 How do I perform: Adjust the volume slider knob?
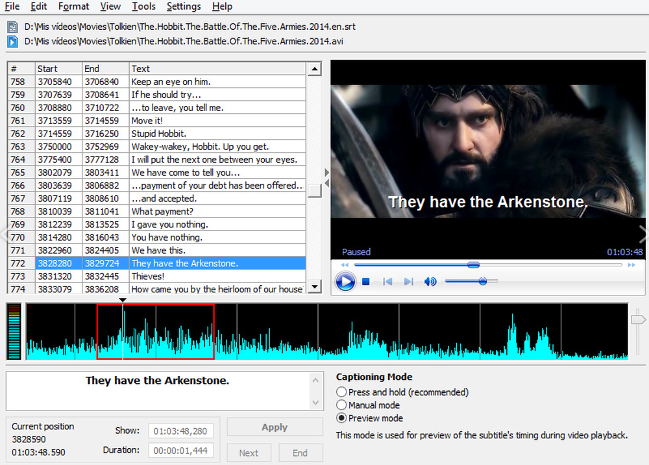(x=483, y=282)
